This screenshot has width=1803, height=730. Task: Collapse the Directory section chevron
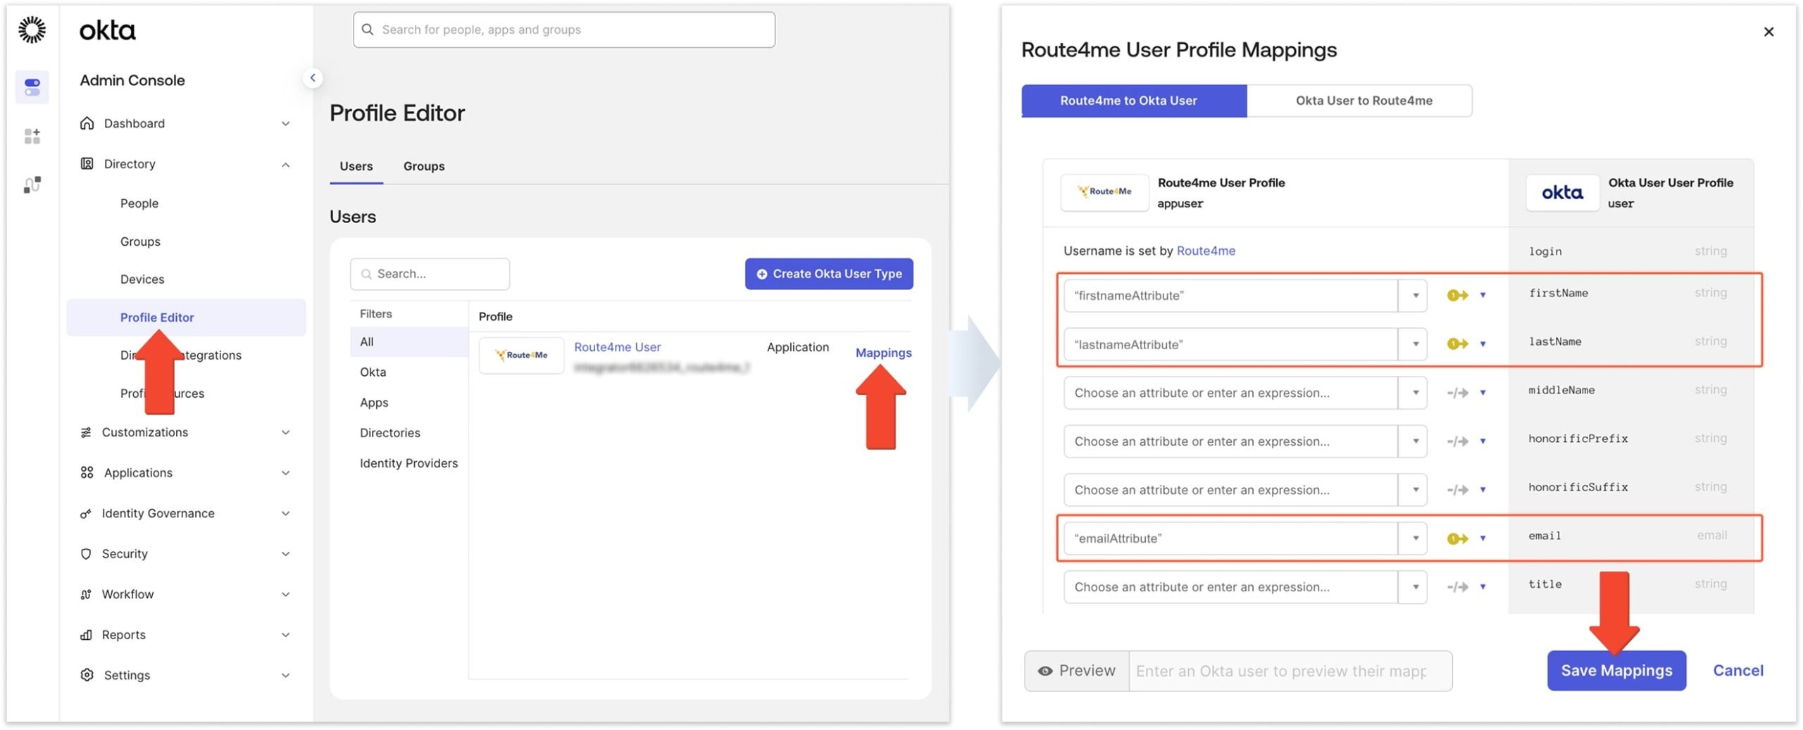tap(285, 163)
